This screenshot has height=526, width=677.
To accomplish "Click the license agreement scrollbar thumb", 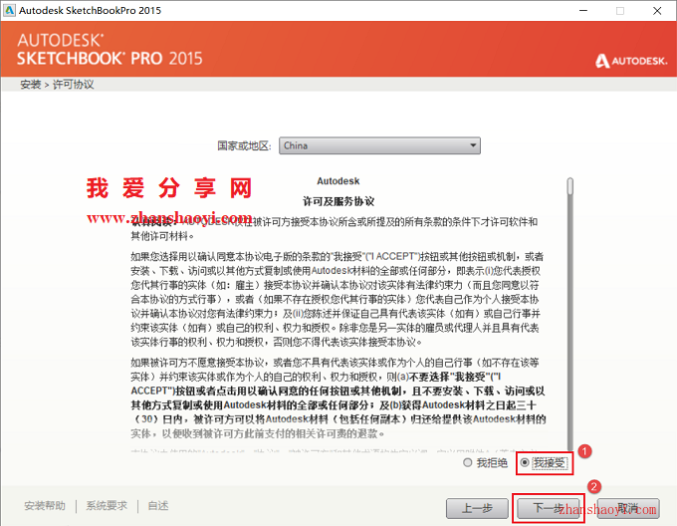I will 570,186.
